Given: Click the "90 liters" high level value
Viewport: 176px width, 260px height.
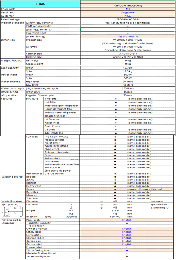Looking at the screenshot, I should [128, 82].
